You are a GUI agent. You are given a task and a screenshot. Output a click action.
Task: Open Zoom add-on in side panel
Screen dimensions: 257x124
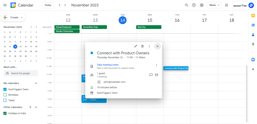coord(253,59)
